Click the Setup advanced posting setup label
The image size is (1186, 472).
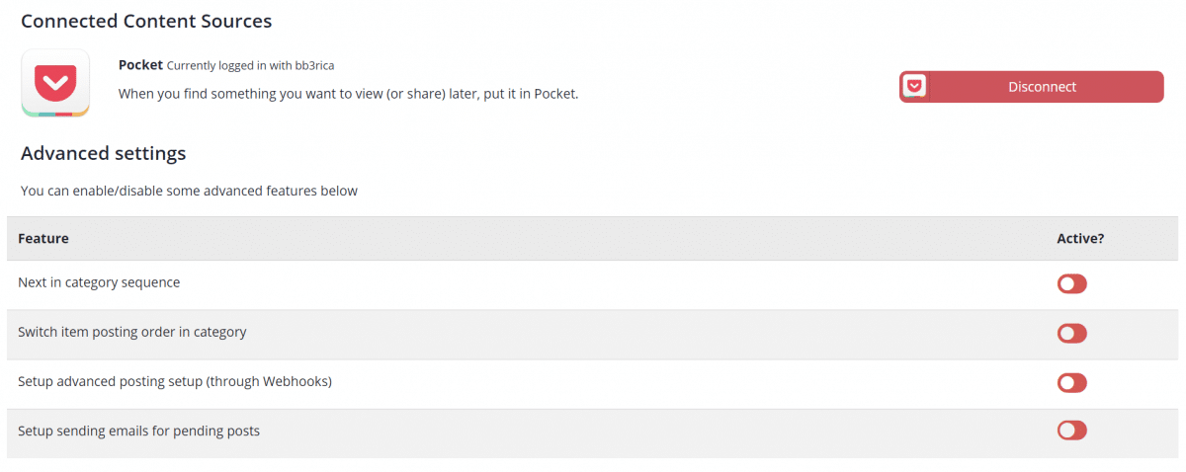pyautogui.click(x=174, y=381)
